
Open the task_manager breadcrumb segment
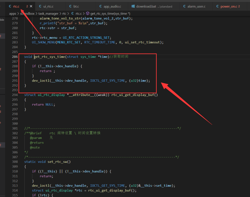(x=48, y=14)
